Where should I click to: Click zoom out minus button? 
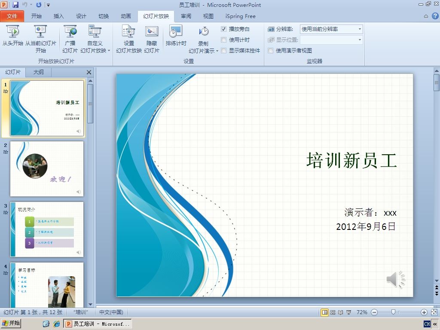point(374,312)
